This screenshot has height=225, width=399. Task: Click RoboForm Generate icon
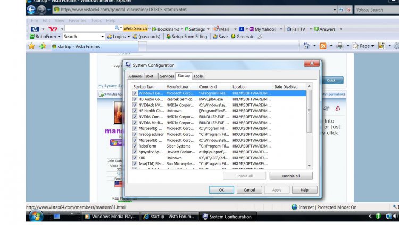pos(243,36)
